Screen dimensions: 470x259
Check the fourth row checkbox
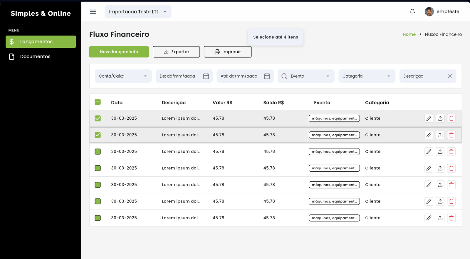click(x=98, y=168)
